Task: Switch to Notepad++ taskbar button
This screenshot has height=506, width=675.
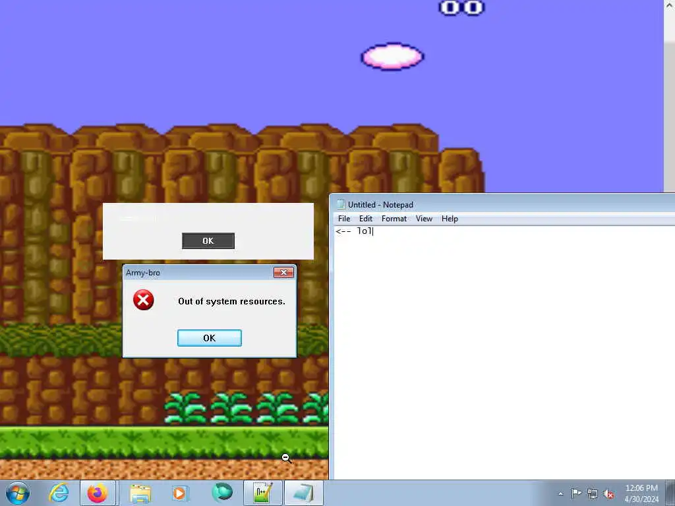Action: [262, 493]
